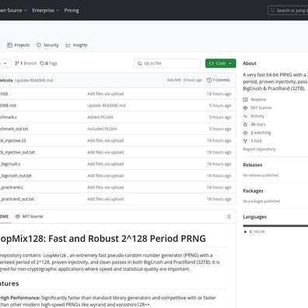Click Report repository link
Image resolution: width=308 pixels, height=308 pixels.
(259, 149)
